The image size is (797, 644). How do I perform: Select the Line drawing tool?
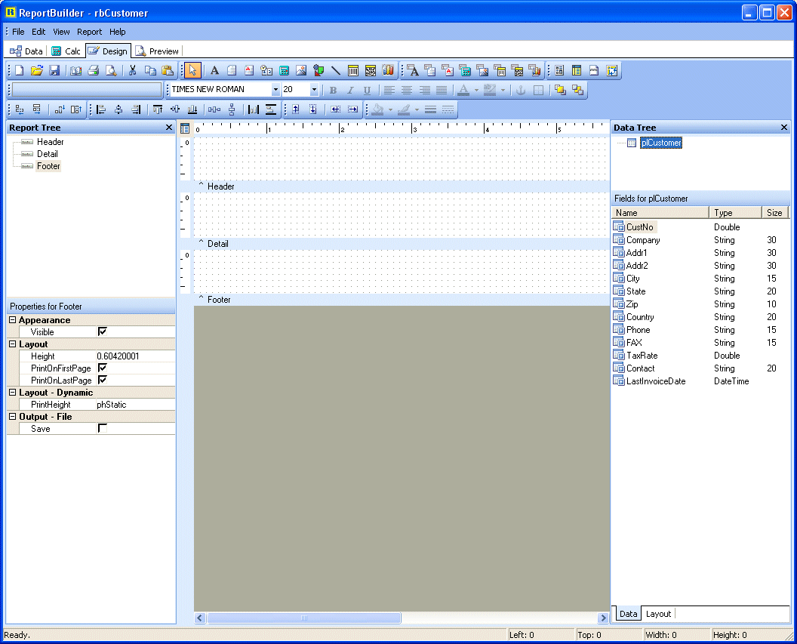(335, 70)
